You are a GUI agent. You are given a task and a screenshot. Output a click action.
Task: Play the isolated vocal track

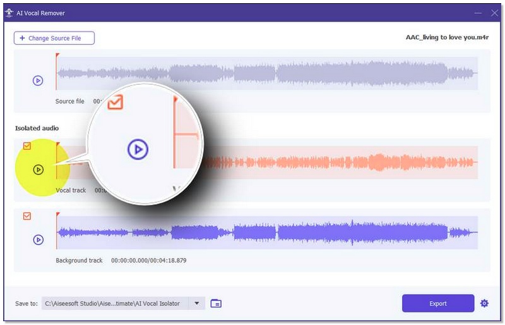coord(38,169)
